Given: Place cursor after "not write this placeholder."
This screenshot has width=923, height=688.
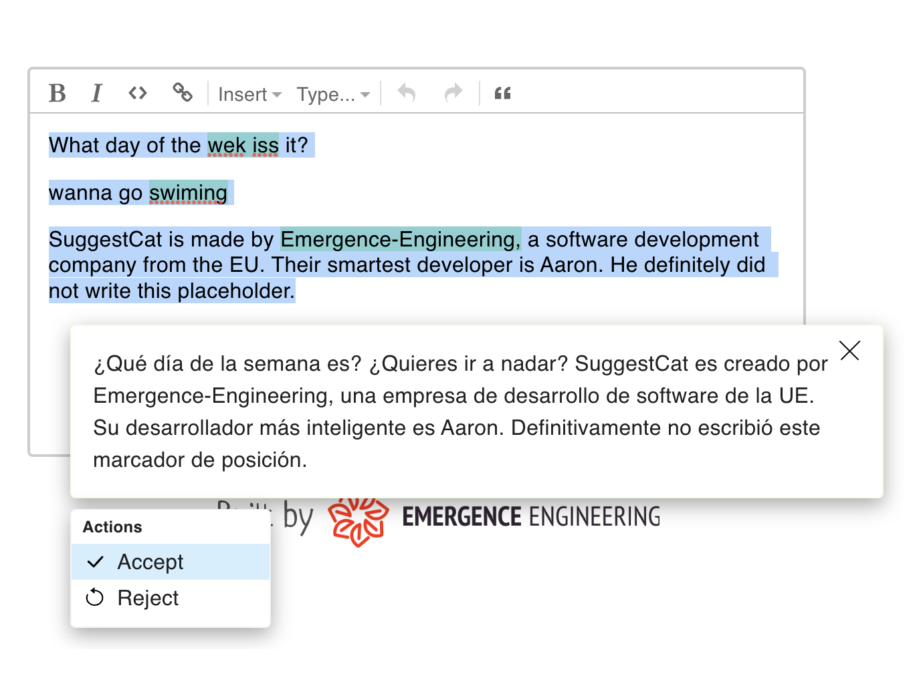Looking at the screenshot, I should tap(296, 291).
